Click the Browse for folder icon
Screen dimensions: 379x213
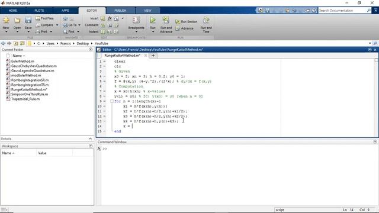pyautogui.click(x=23, y=43)
